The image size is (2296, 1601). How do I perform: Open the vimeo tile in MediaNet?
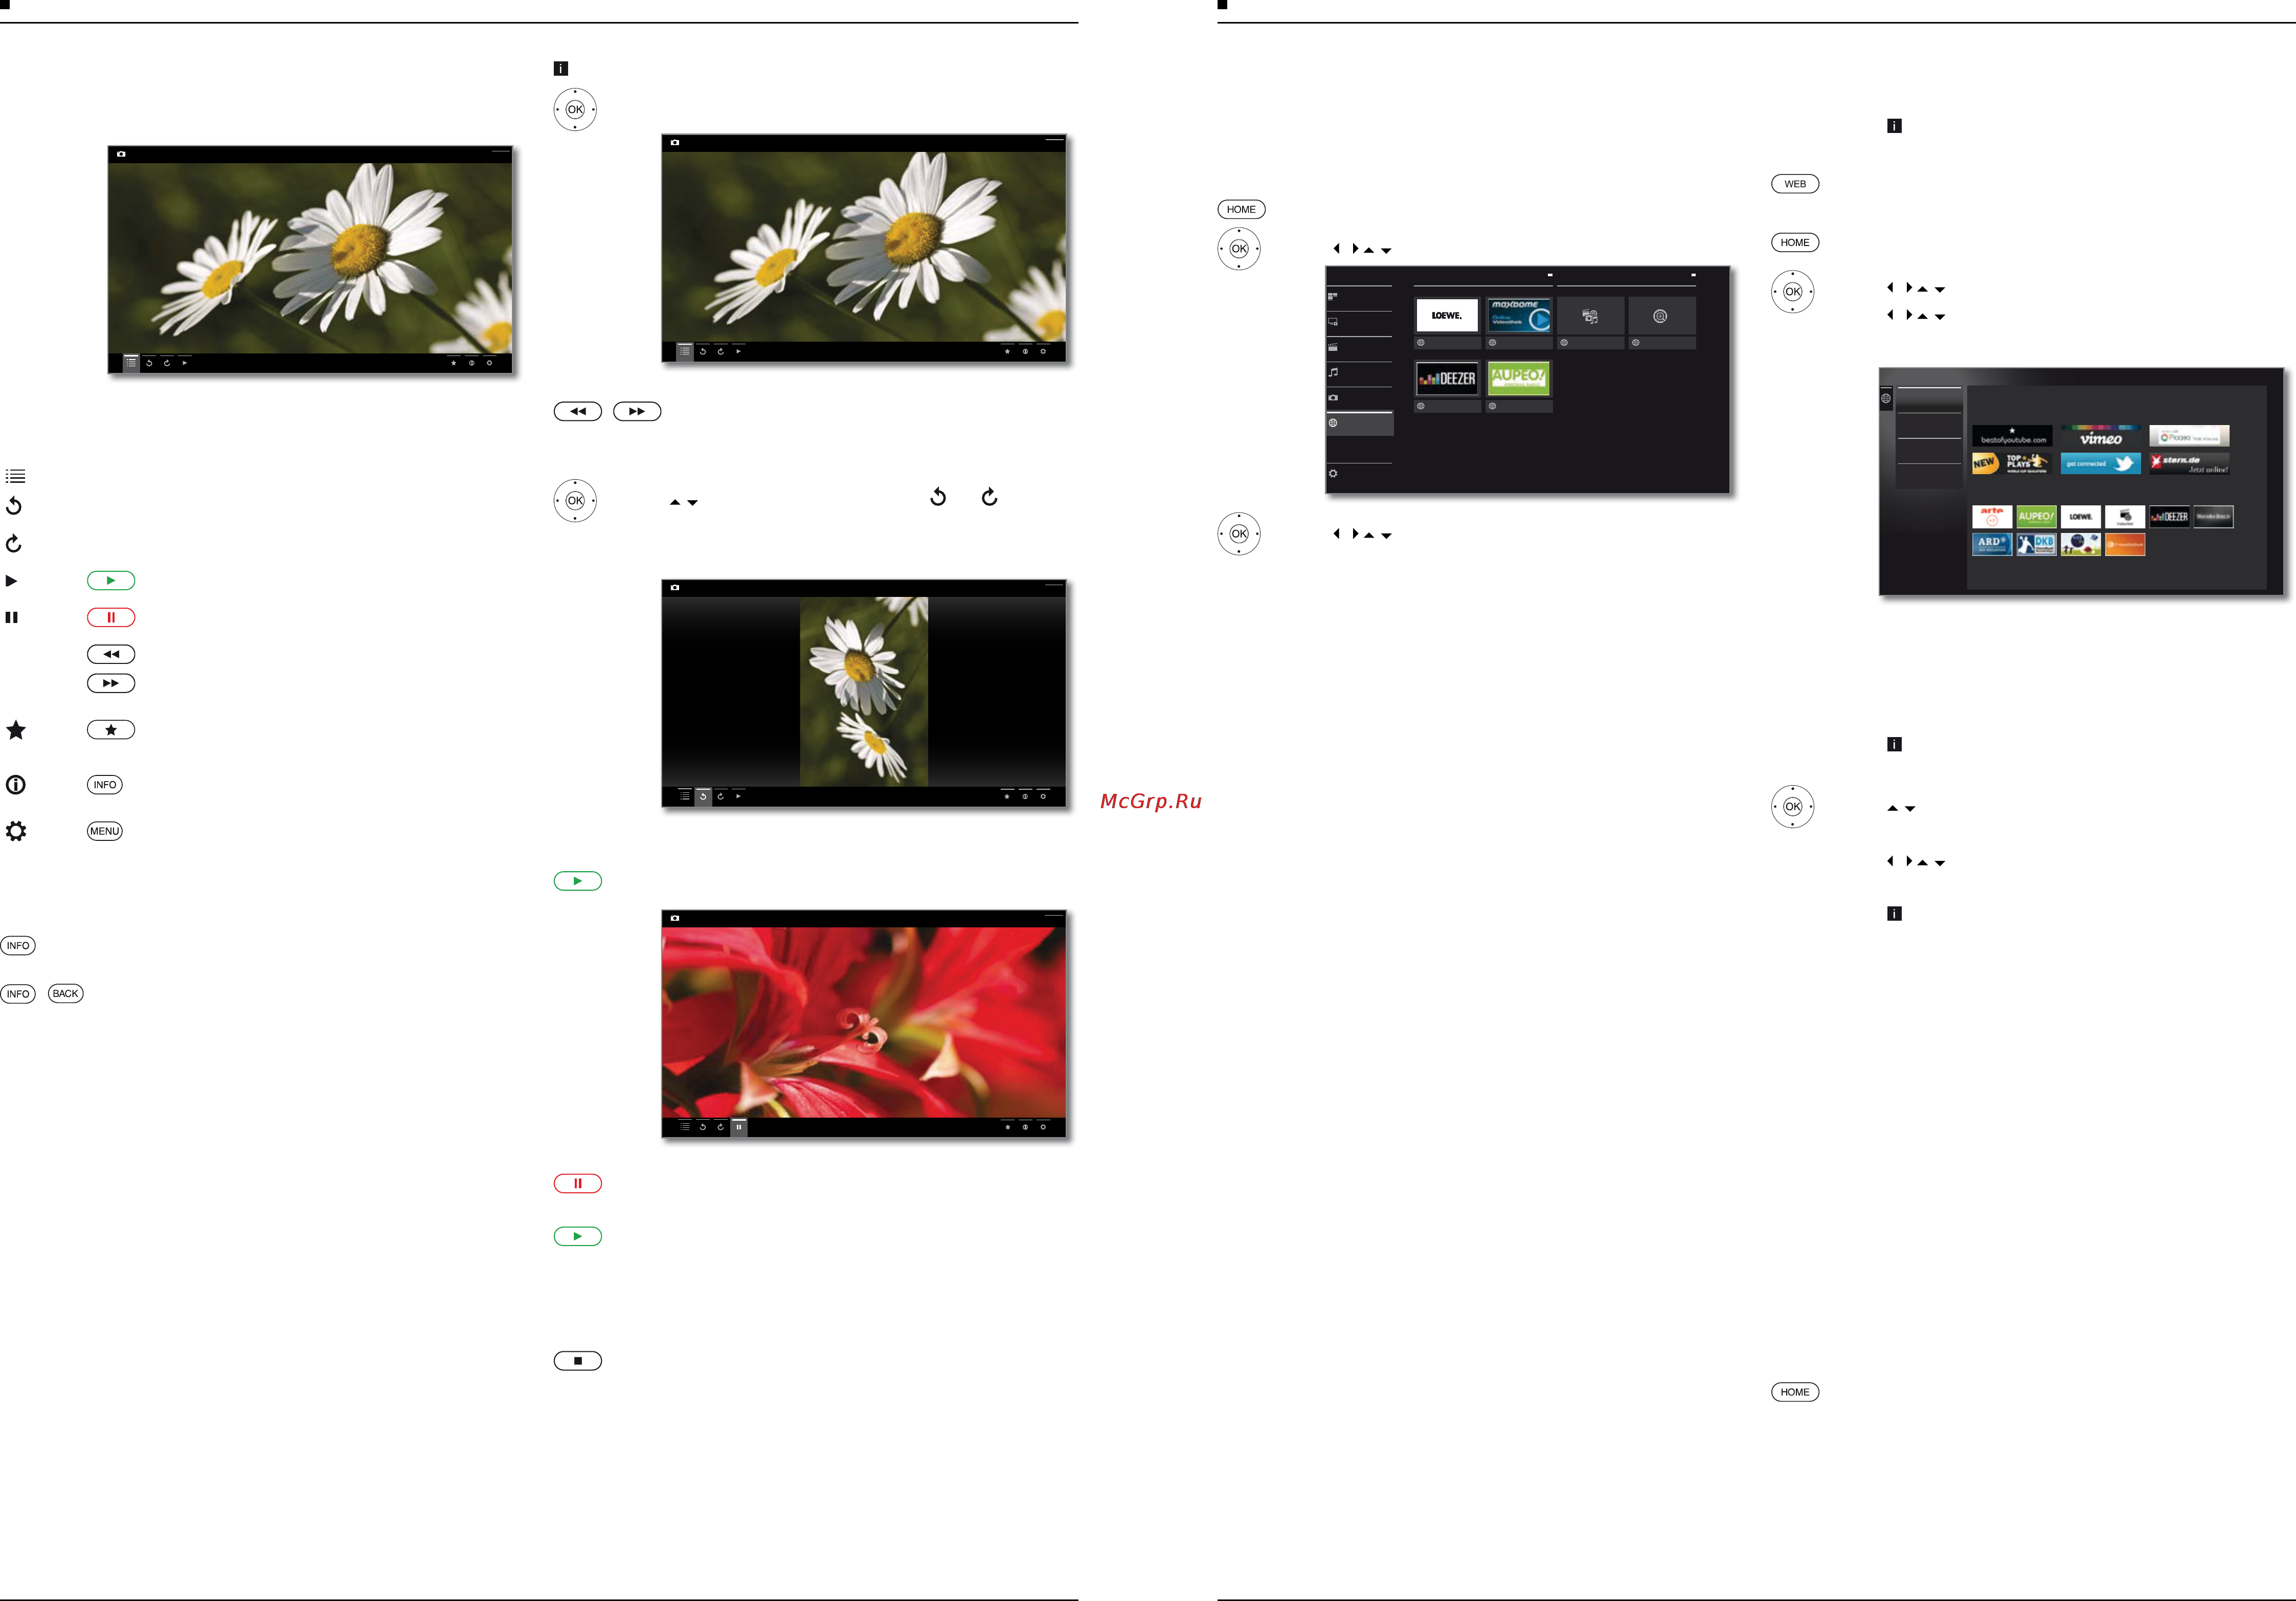pos(2101,437)
